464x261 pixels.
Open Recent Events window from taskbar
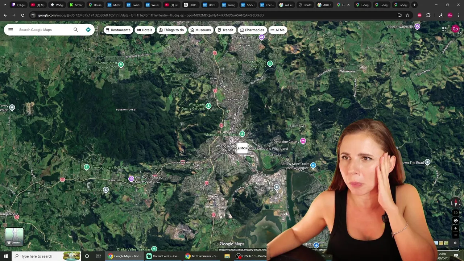[x=162, y=256]
